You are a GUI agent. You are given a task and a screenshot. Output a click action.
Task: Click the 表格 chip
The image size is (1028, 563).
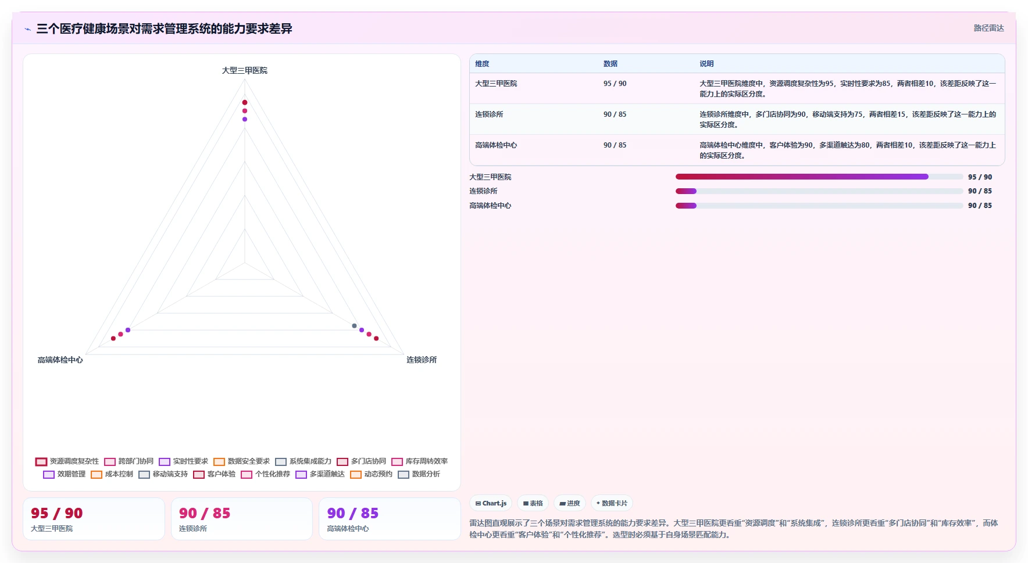533,503
